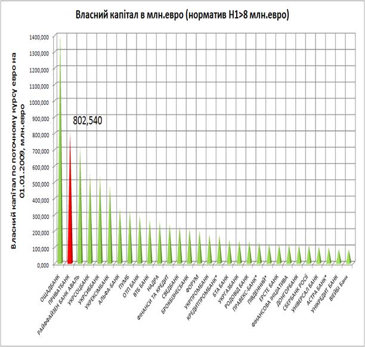Click the green cone bar for ВіЕйБі Банк
This screenshot has height=347, width=365.
click(x=349, y=258)
